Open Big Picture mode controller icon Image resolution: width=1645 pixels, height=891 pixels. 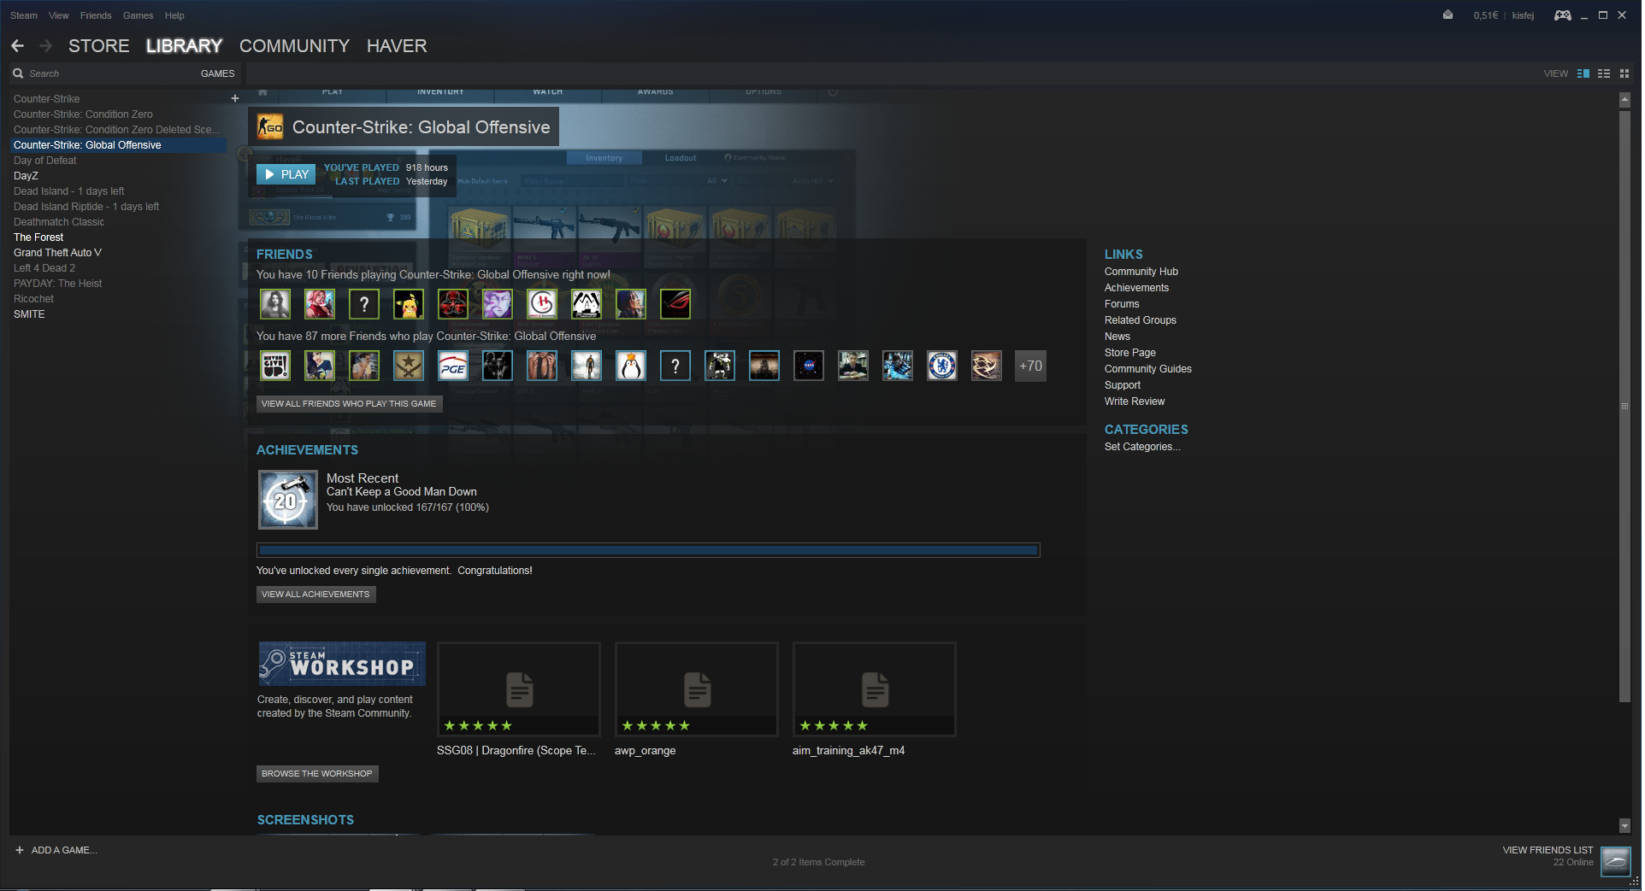coord(1562,15)
